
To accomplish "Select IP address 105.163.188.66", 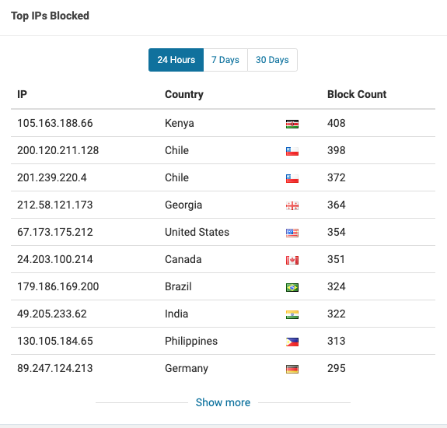I will [55, 123].
